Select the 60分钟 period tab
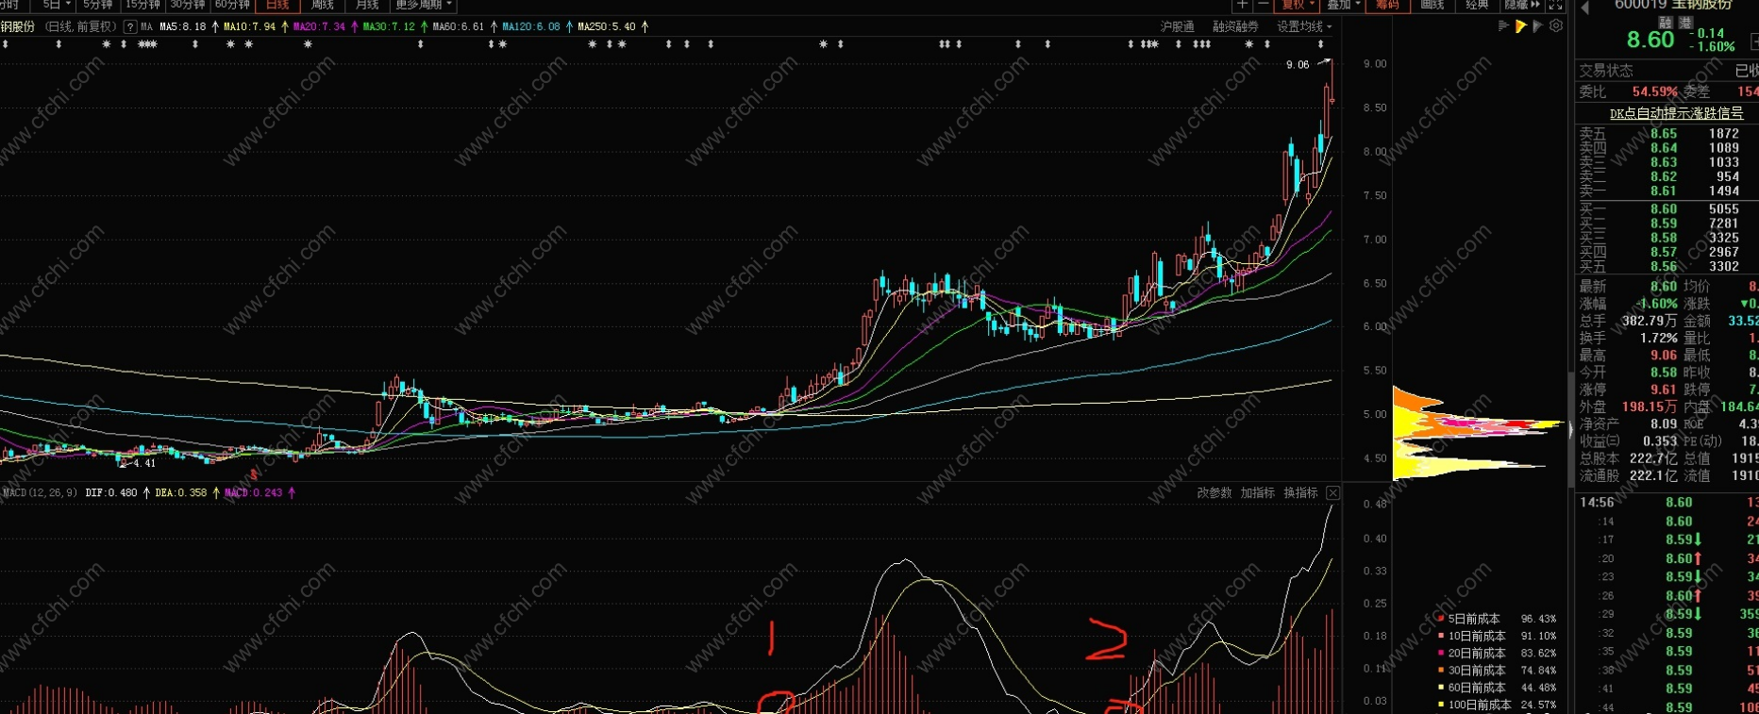Viewport: 1759px width, 714px height. (x=232, y=5)
